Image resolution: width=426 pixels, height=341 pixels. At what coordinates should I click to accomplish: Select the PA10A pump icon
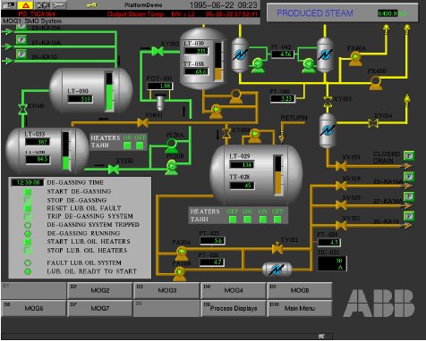tap(182, 254)
